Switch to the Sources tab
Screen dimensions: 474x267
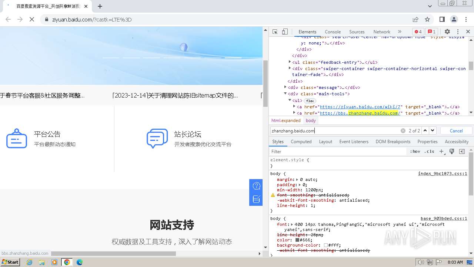(357, 32)
